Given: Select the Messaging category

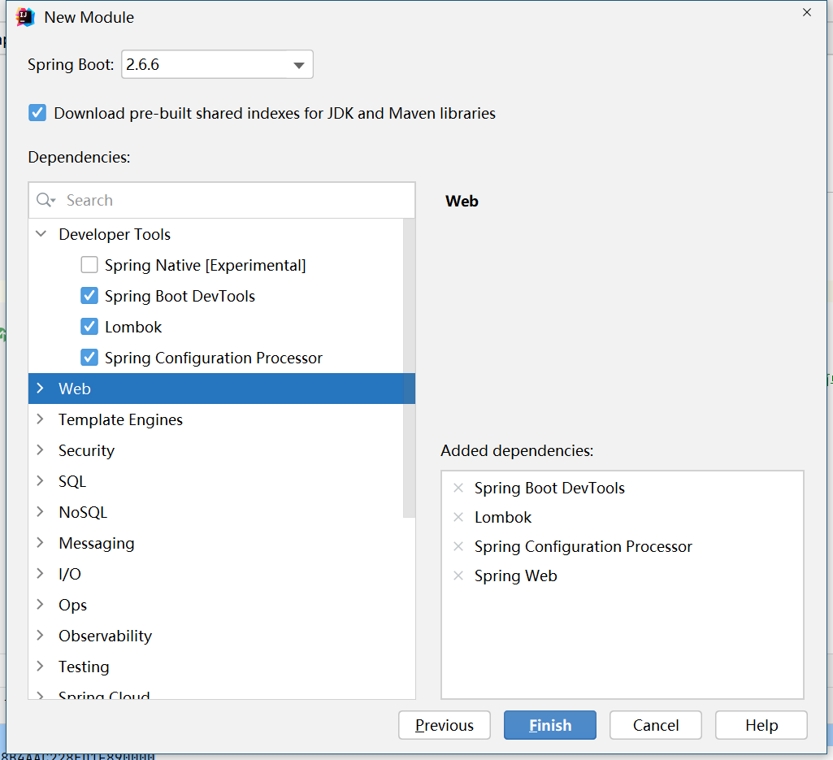Looking at the screenshot, I should [96, 543].
